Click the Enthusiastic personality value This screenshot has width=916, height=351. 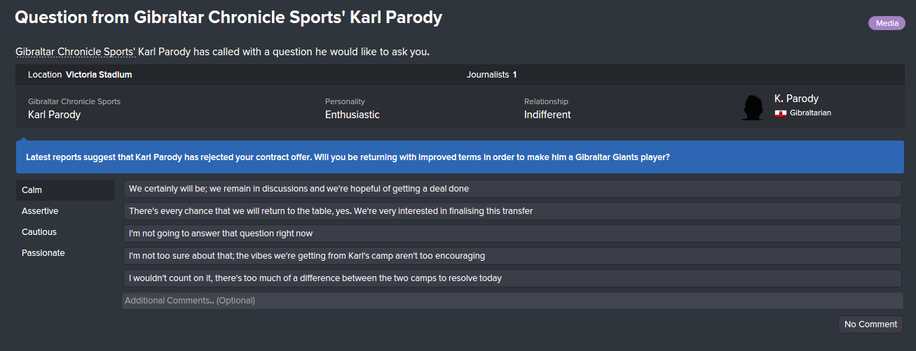point(352,115)
